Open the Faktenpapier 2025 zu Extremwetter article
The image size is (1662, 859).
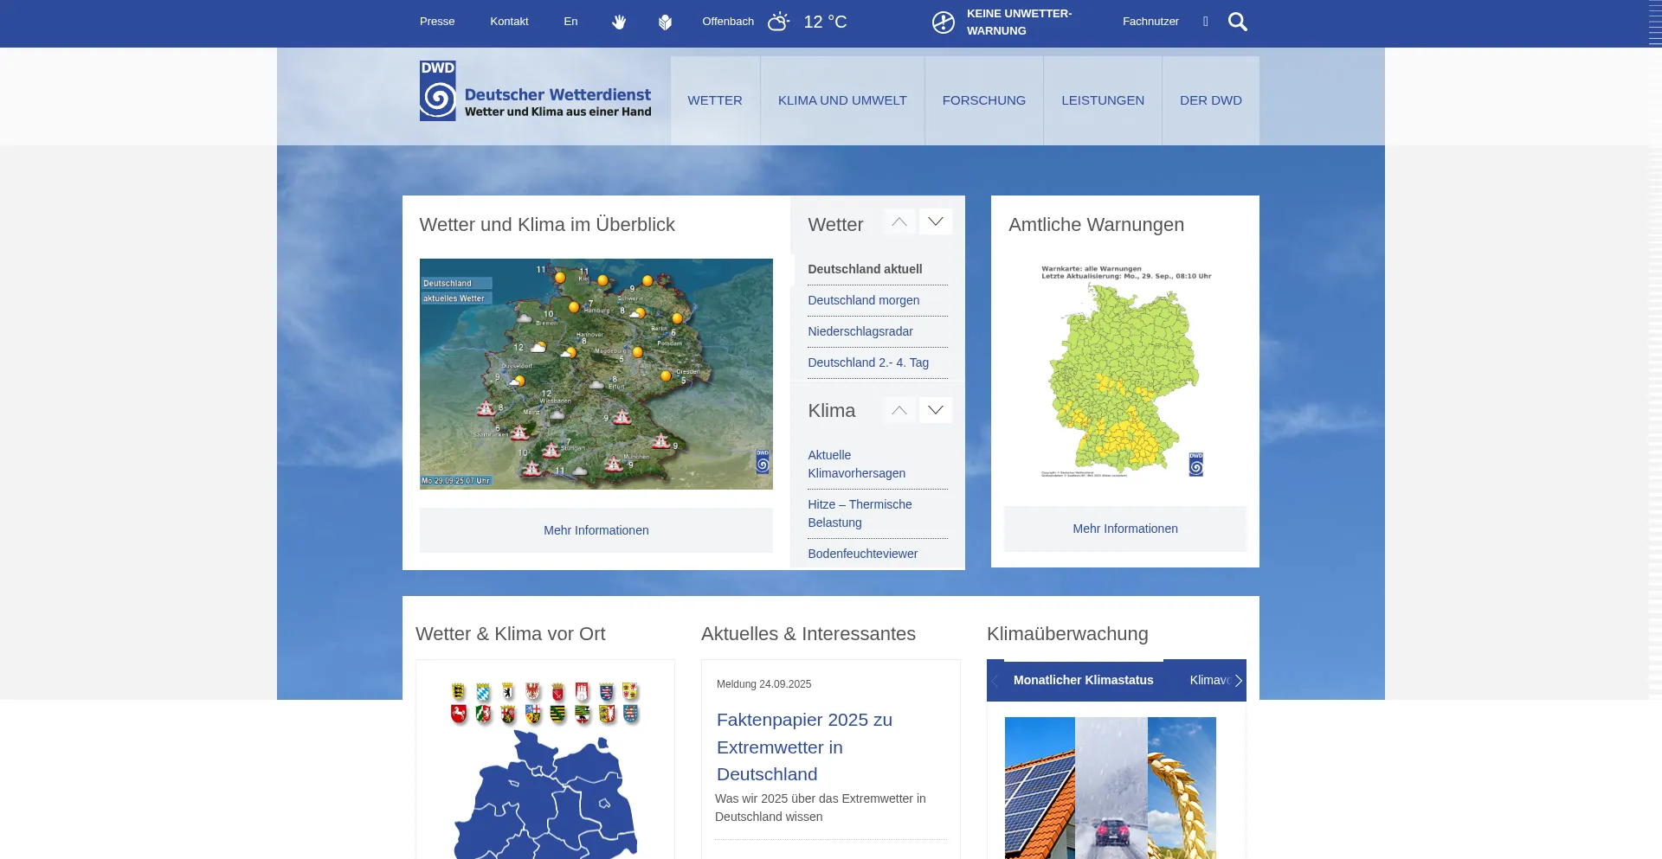click(804, 747)
